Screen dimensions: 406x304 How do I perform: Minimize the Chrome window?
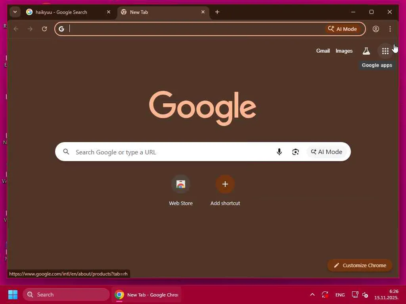pos(353,12)
